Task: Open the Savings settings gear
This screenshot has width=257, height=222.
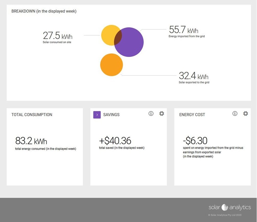Action: tap(162, 114)
